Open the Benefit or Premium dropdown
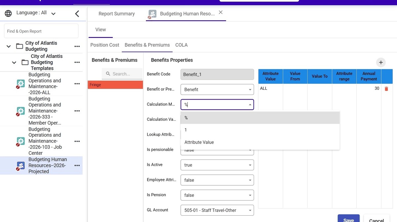Viewport: 397px width, 222px height. (217, 90)
